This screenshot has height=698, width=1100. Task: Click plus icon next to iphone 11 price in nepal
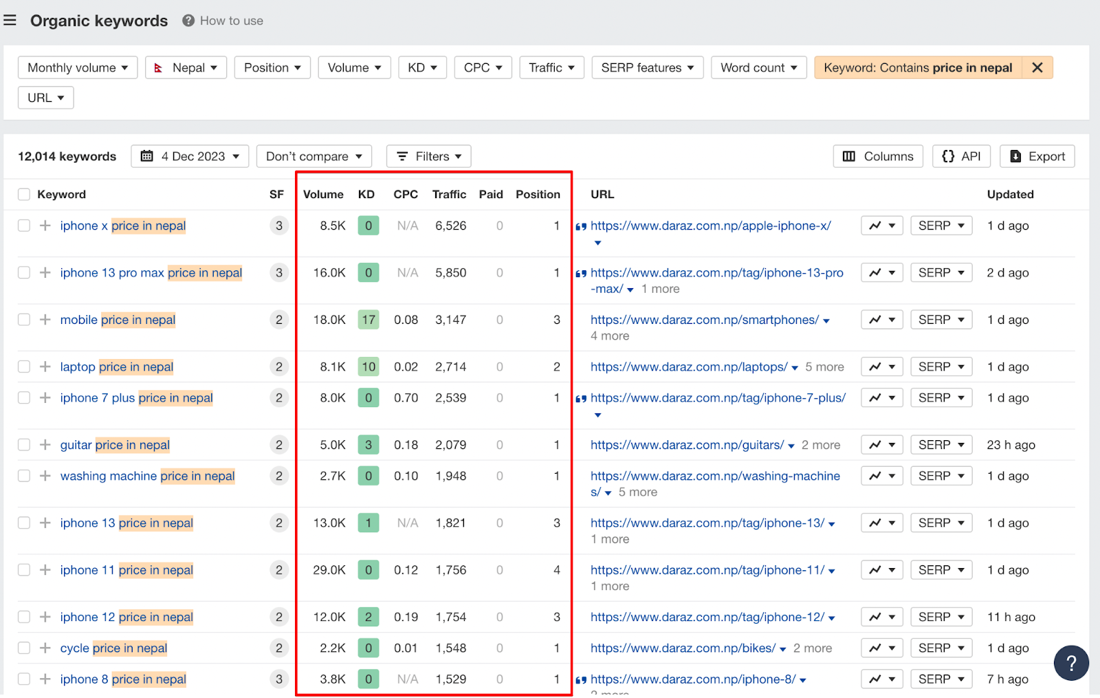[x=45, y=570]
